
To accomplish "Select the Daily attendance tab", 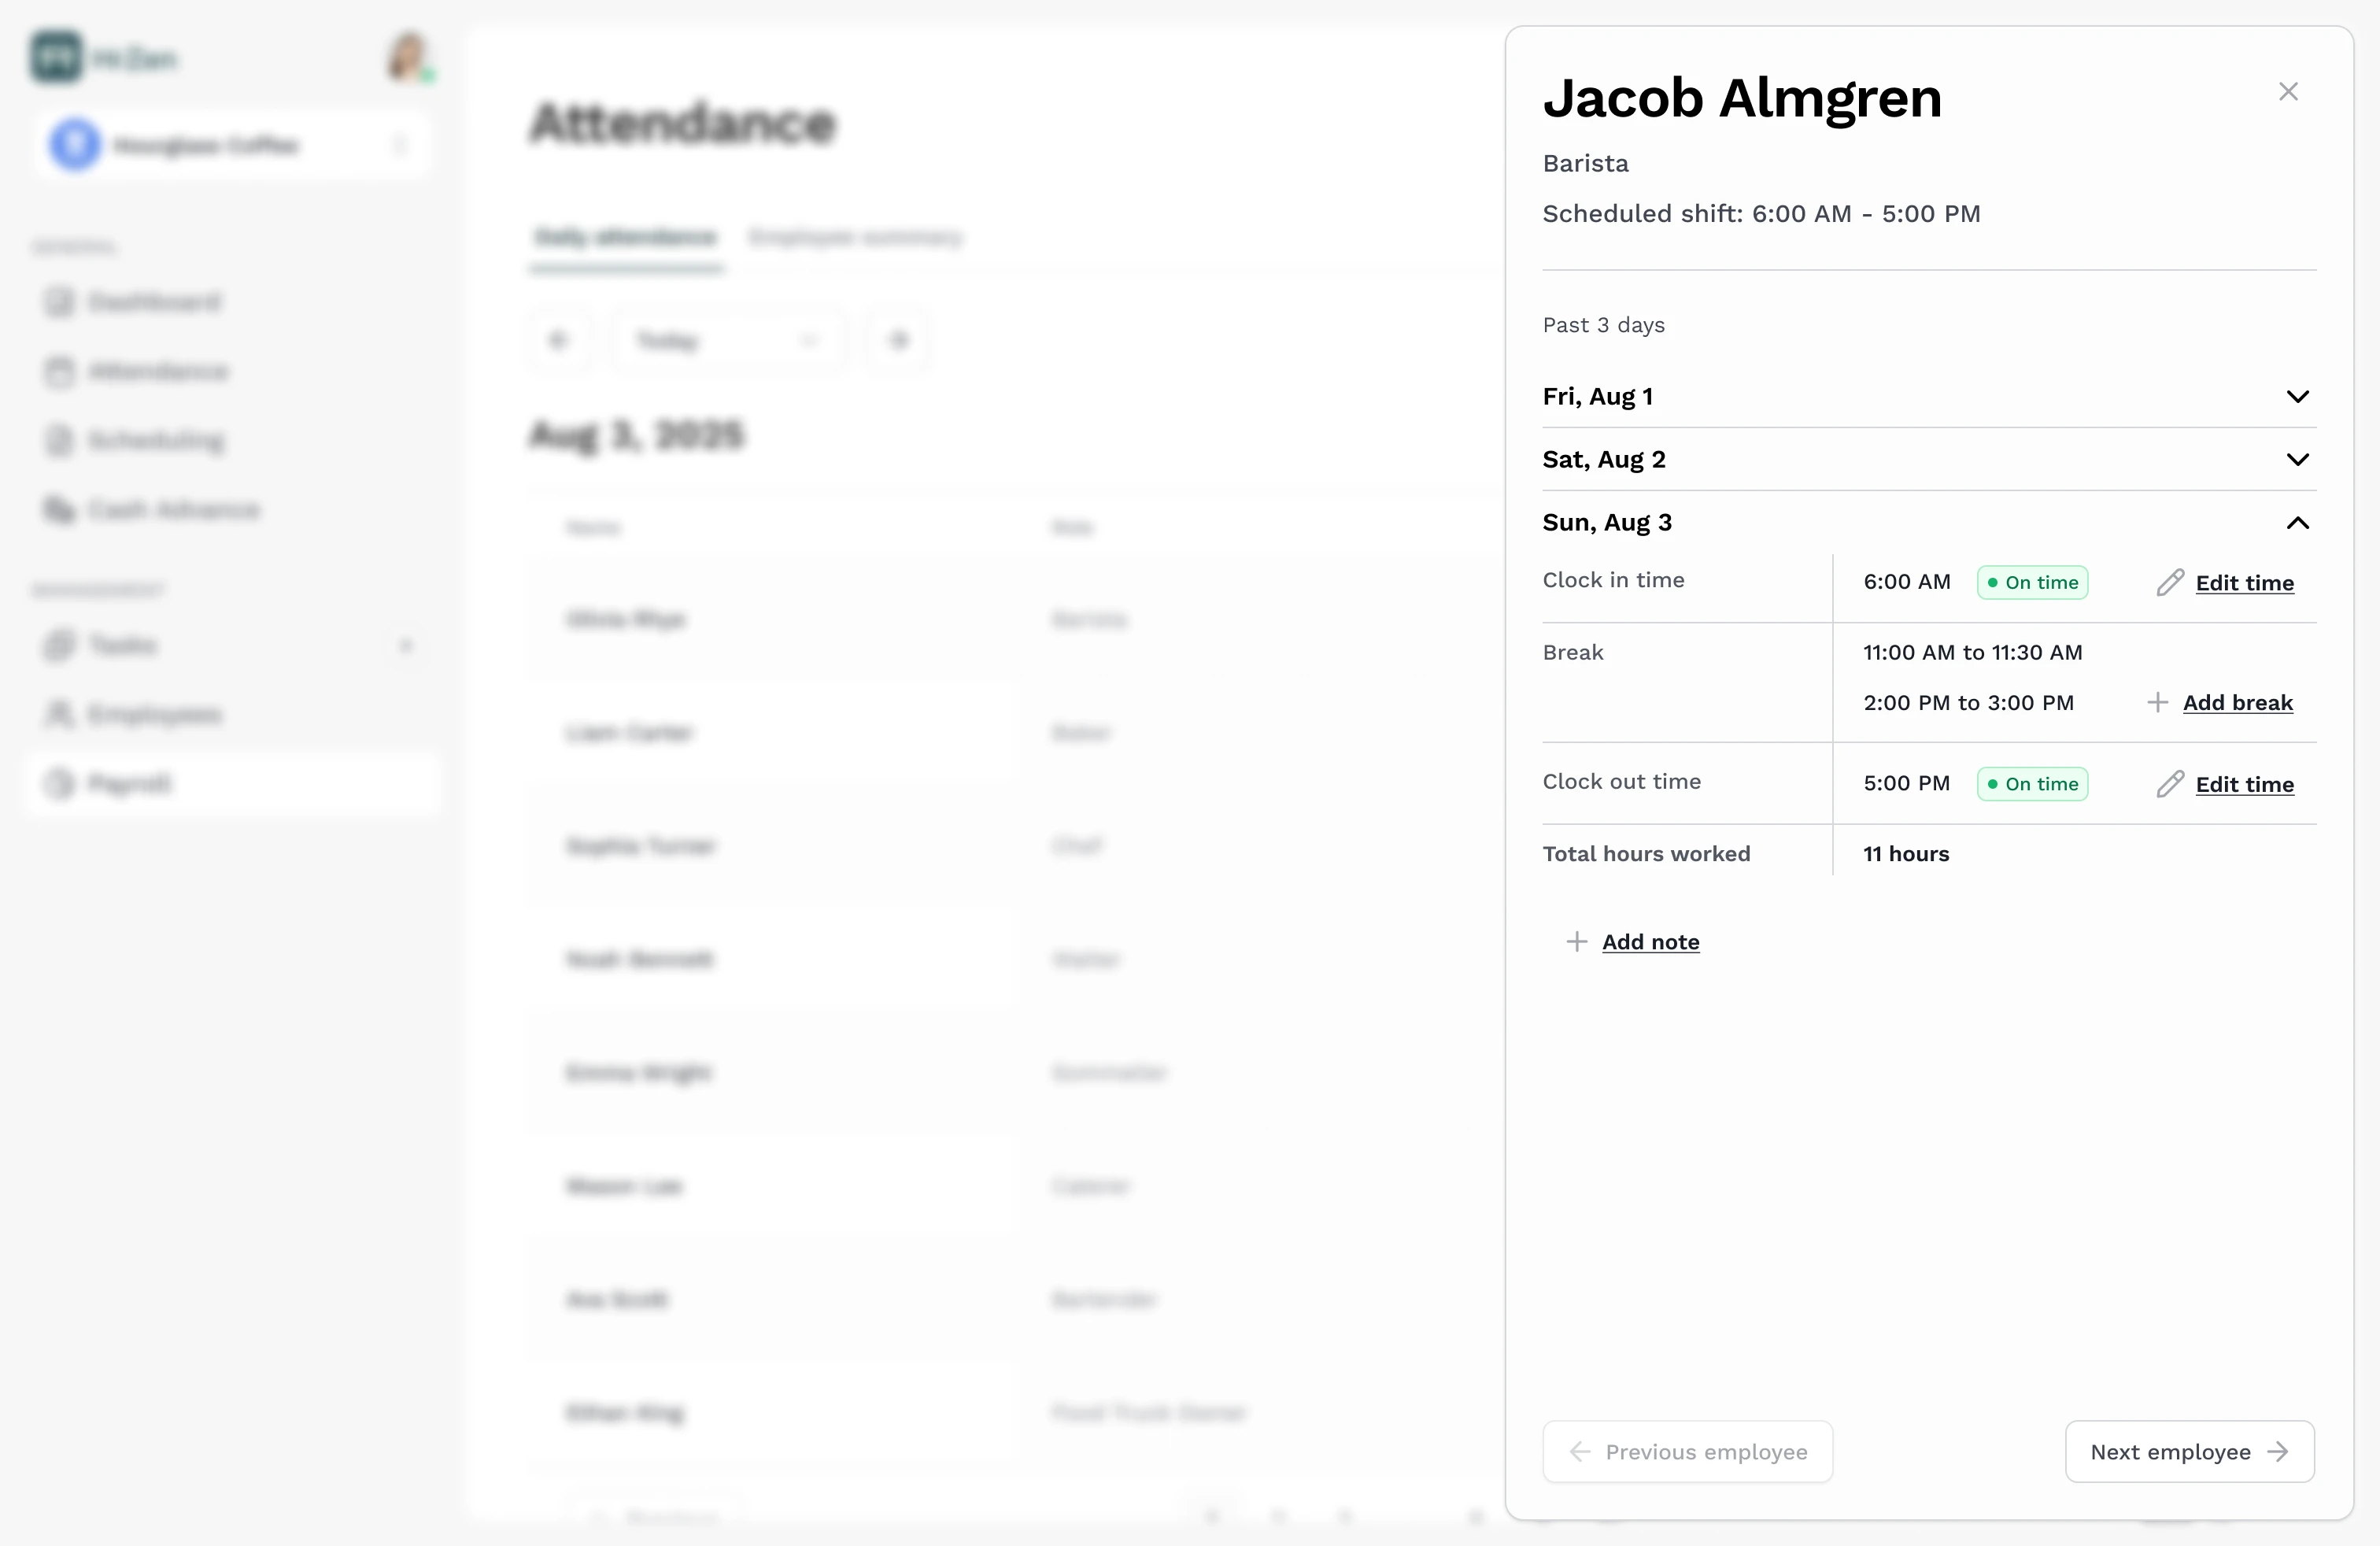I will tap(624, 237).
